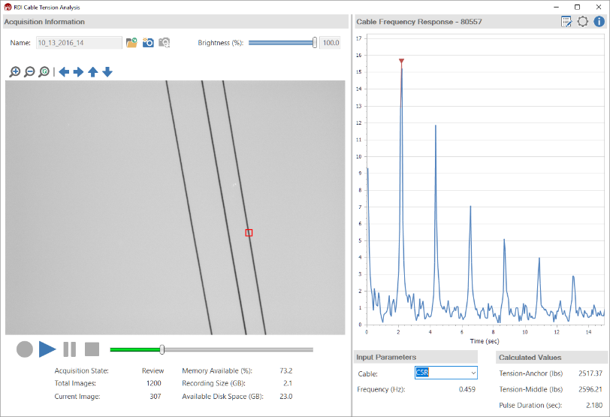Screen dimensions: 610x417
Task: Stop the playback
Action: tap(92, 349)
